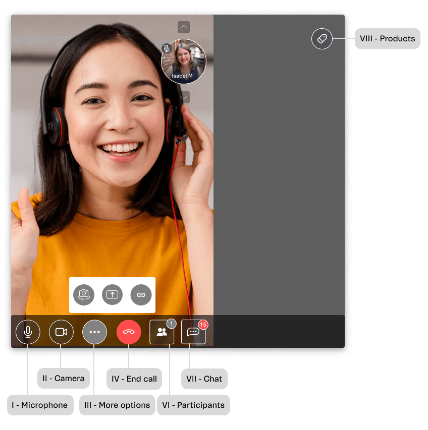The image size is (428, 430).
Task: Open the More options ellipsis icon
Action: [x=94, y=332]
